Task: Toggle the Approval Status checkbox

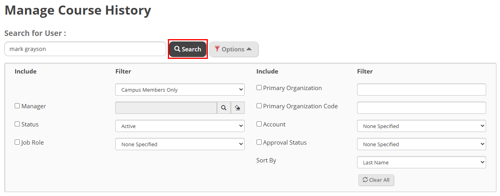Action: point(259,142)
